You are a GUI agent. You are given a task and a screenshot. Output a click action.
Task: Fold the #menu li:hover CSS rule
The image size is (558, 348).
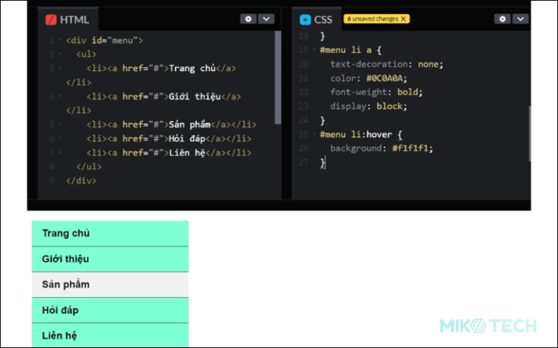(x=314, y=134)
